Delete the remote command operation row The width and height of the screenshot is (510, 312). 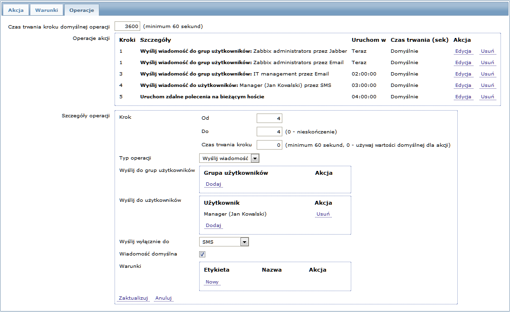pyautogui.click(x=487, y=96)
